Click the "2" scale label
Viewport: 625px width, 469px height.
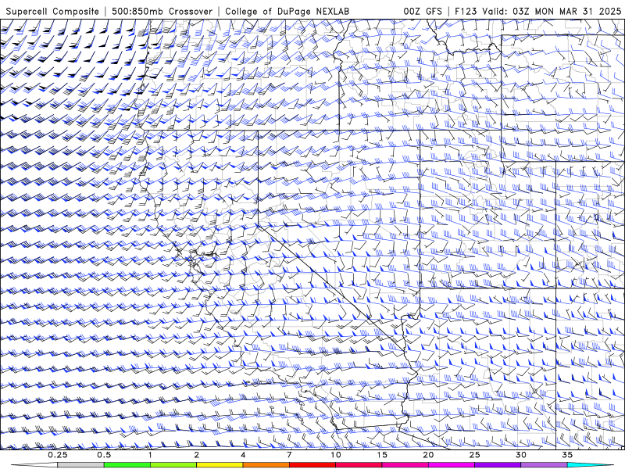click(x=197, y=455)
